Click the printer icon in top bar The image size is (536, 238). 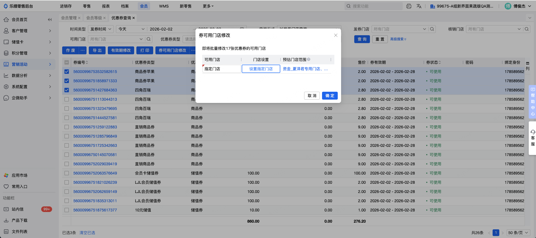click(x=409, y=6)
